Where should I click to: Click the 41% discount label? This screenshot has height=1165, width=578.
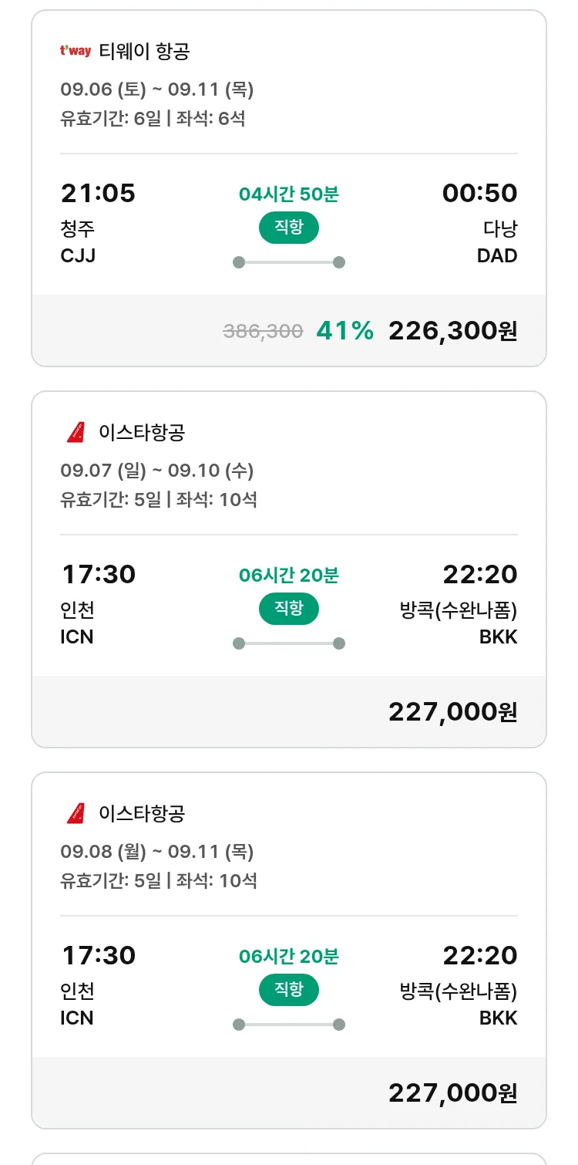coord(344,331)
